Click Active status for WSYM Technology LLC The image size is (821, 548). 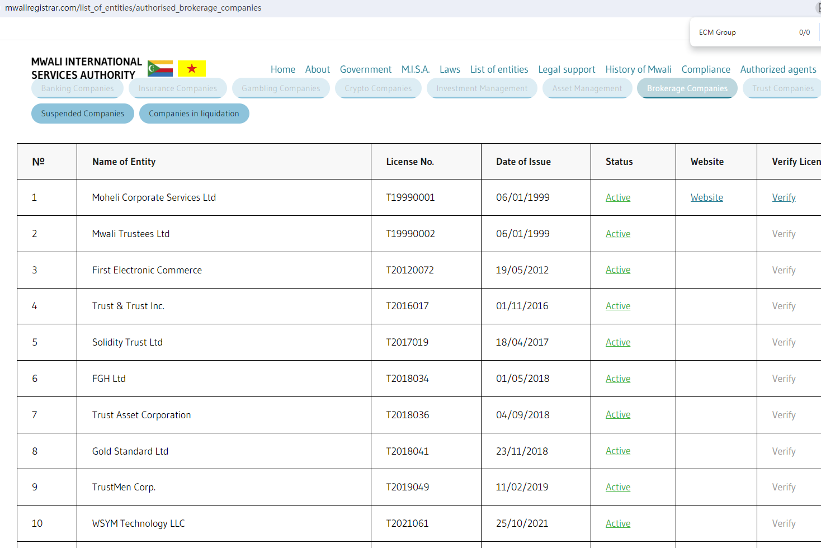(618, 523)
